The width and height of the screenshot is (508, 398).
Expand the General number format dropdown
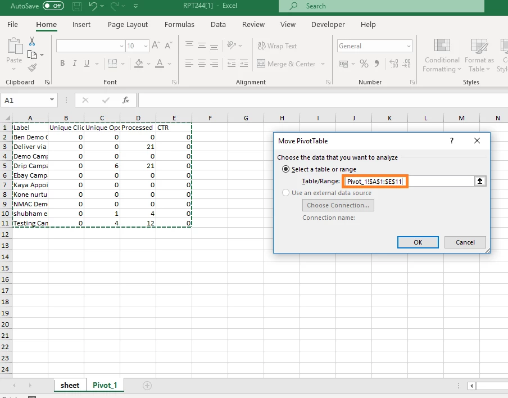click(x=409, y=46)
